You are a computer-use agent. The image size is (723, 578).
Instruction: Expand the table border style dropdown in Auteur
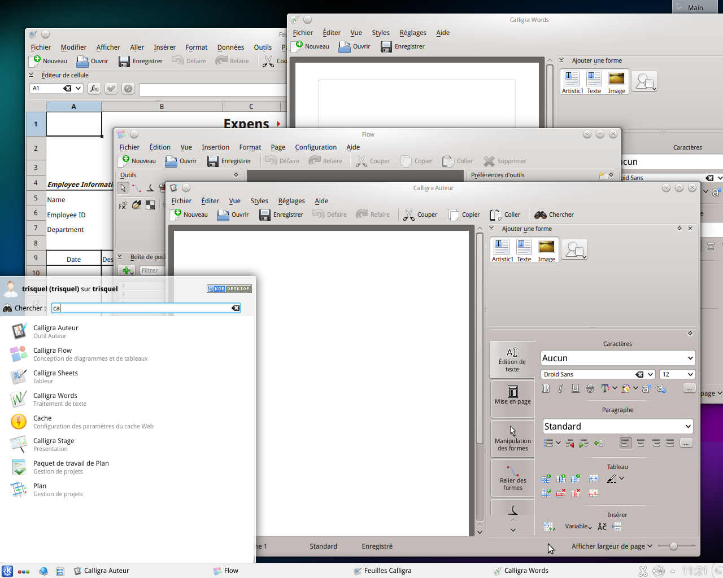(x=621, y=478)
